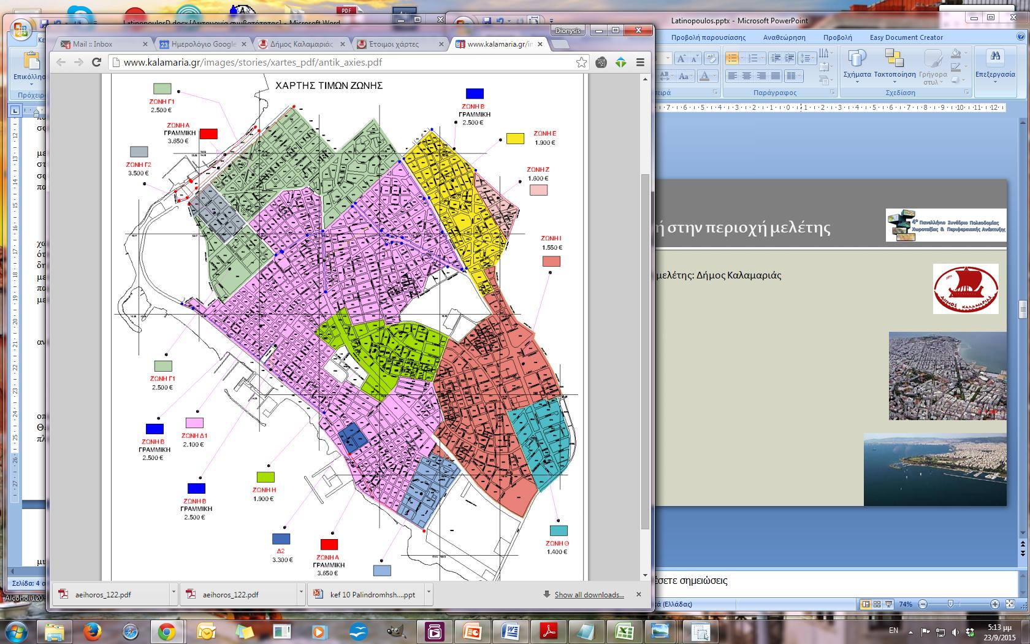Toggle center text alignment in PowerPoint
The image size is (1030, 644).
[x=747, y=76]
